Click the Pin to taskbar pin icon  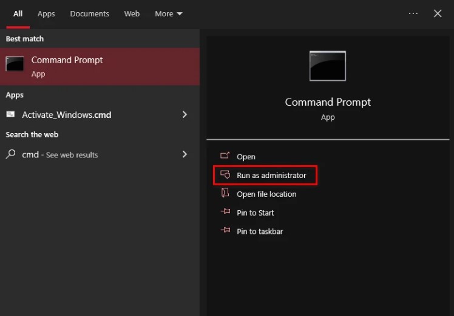[x=225, y=231]
